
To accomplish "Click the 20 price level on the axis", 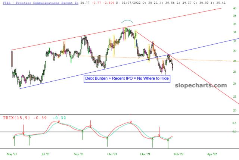I will point(235,110).
